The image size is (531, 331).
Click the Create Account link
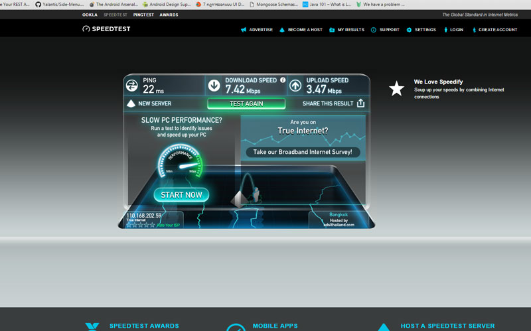coord(498,30)
